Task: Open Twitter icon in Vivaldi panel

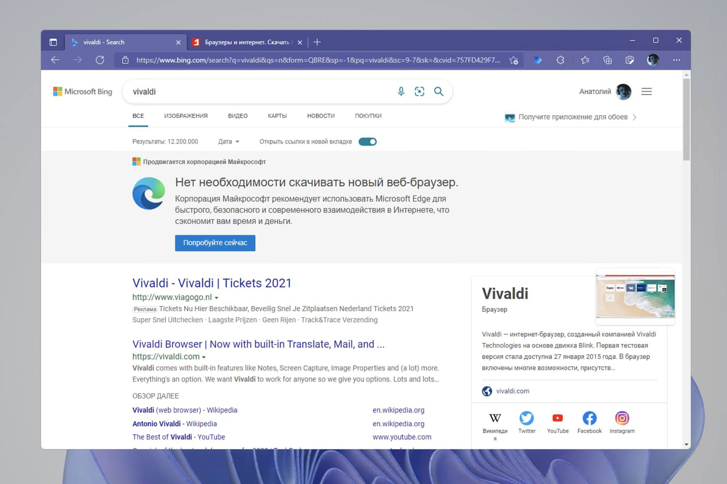Action: (x=527, y=418)
